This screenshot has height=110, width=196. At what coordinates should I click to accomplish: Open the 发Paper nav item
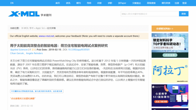(122, 3)
